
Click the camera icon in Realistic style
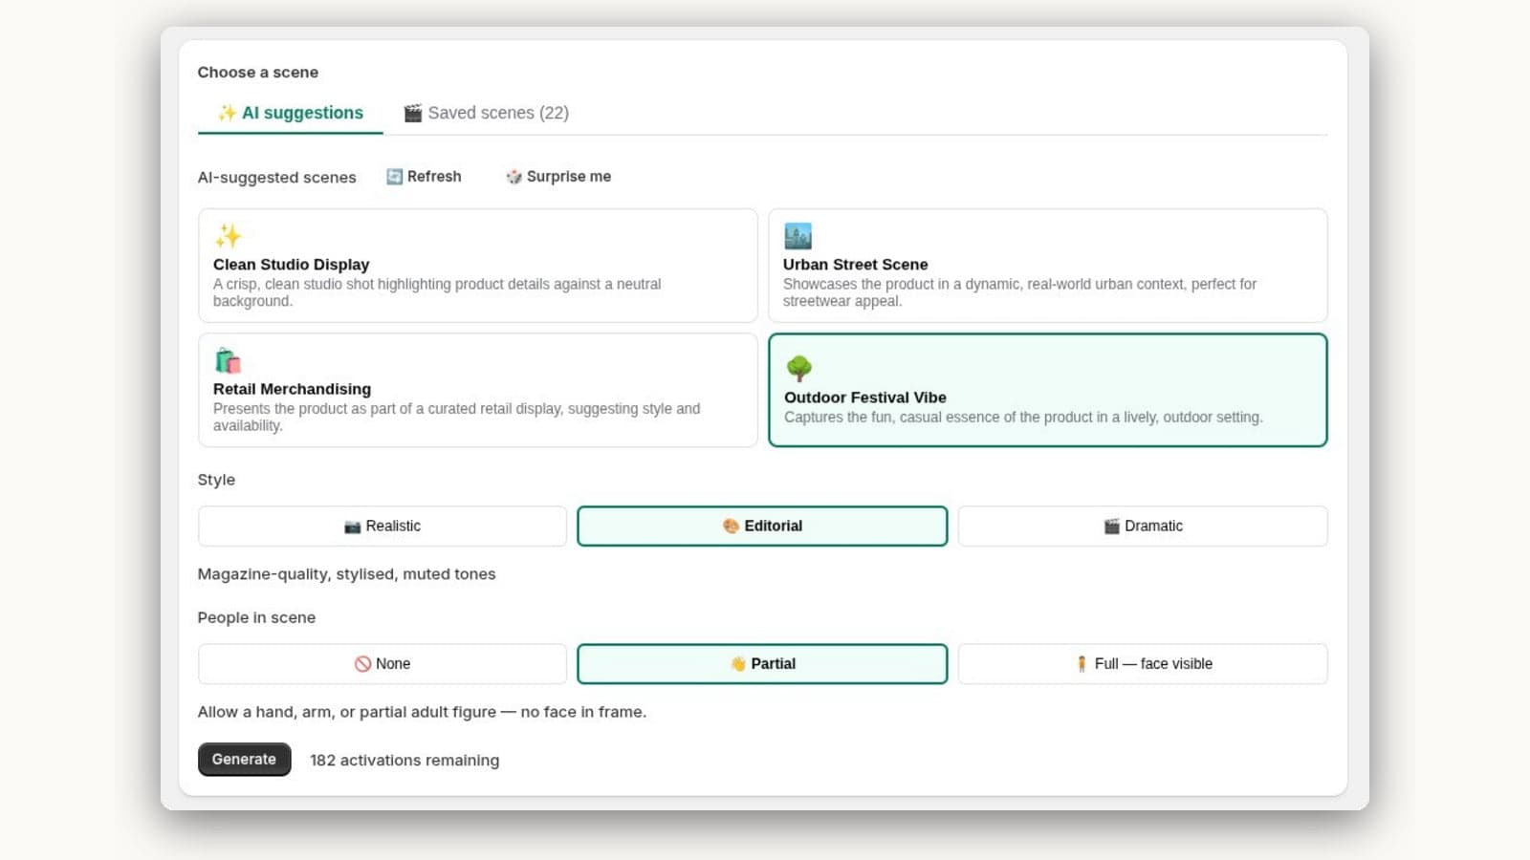pyautogui.click(x=352, y=527)
